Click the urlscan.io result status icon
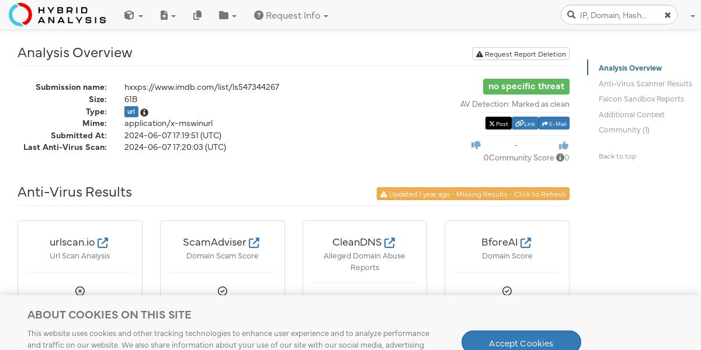This screenshot has height=350, width=701. 80,291
